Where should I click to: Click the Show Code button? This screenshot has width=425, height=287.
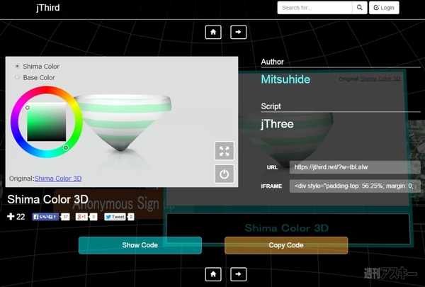click(x=140, y=245)
